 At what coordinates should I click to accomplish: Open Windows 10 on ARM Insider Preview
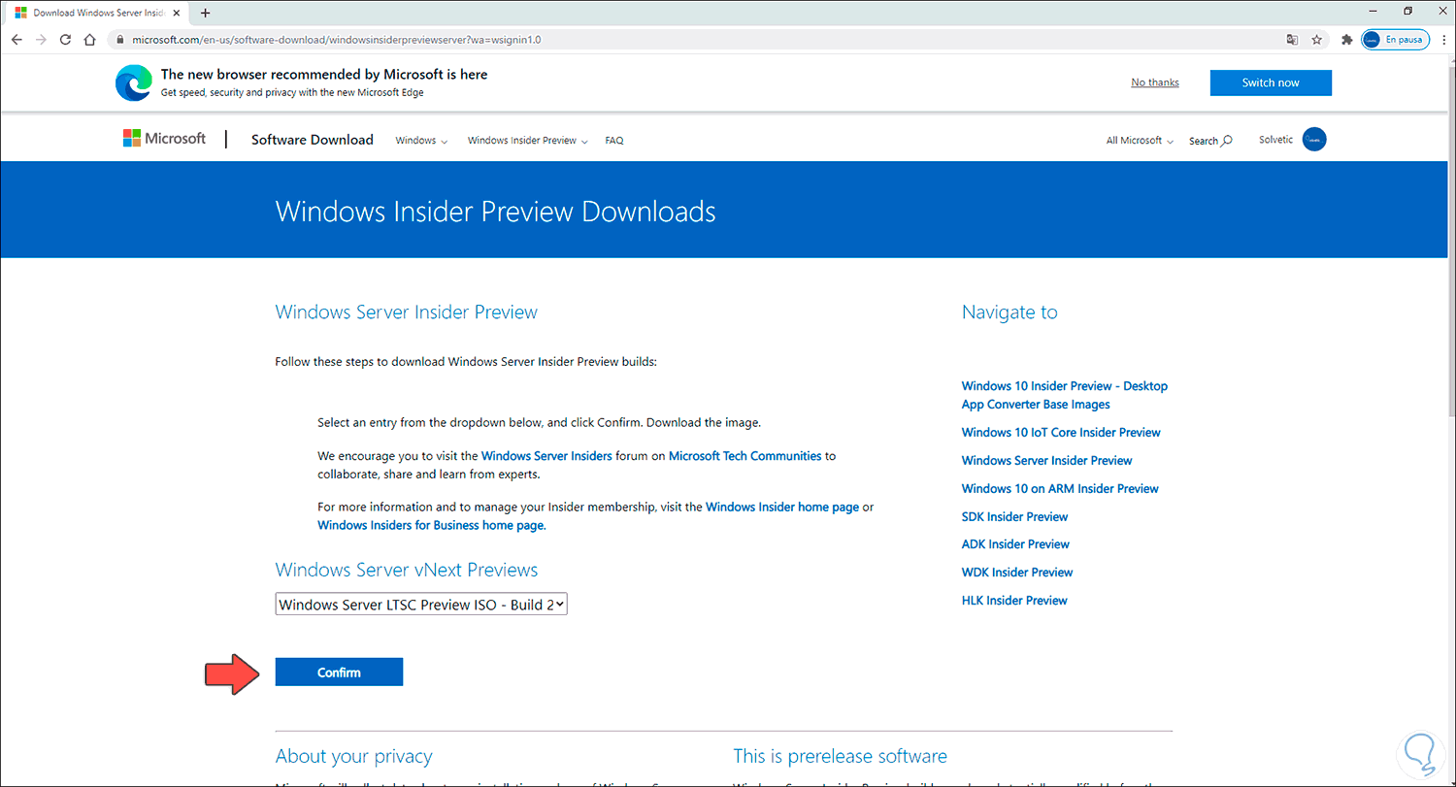tap(1060, 489)
